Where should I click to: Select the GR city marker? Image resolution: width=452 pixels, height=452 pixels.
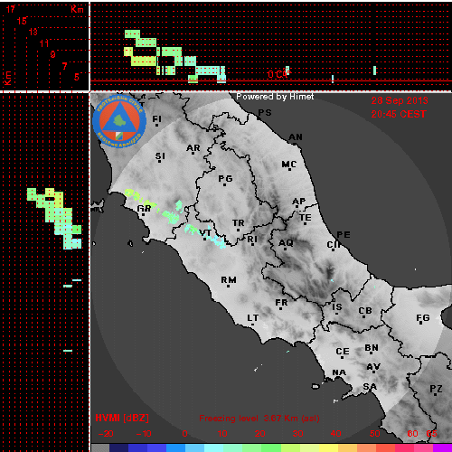tap(143, 214)
